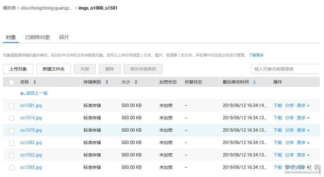Download cc1514.jpg via 下载

point(278,118)
